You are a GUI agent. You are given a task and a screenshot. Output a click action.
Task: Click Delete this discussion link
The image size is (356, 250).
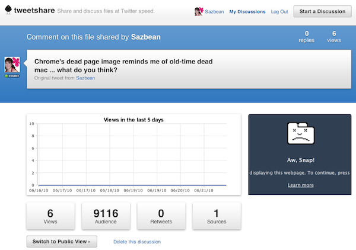(x=137, y=242)
